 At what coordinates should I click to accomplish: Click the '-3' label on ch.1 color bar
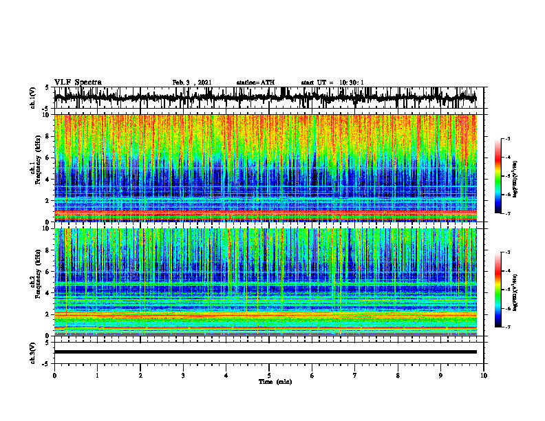point(508,139)
